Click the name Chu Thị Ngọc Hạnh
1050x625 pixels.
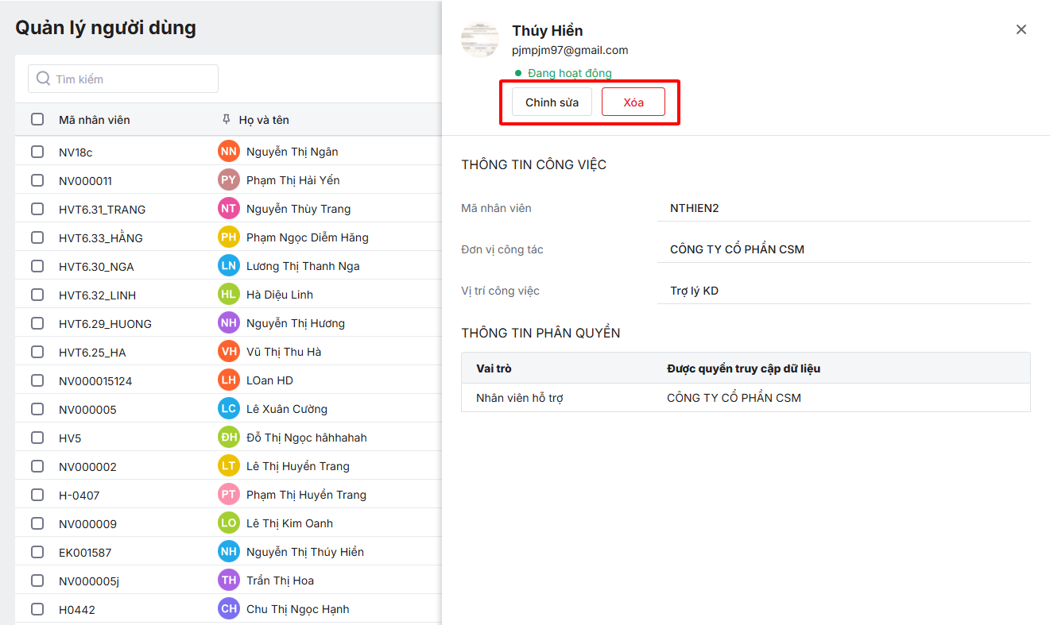pyautogui.click(x=298, y=609)
